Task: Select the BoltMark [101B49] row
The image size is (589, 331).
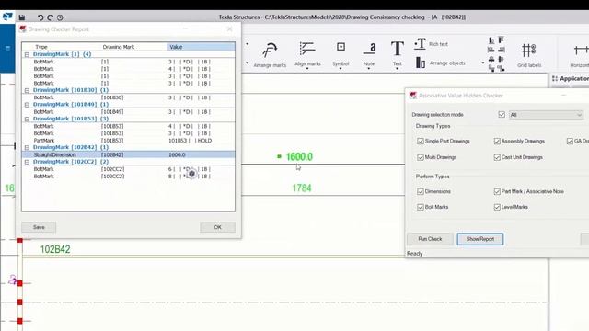Action: (129, 112)
